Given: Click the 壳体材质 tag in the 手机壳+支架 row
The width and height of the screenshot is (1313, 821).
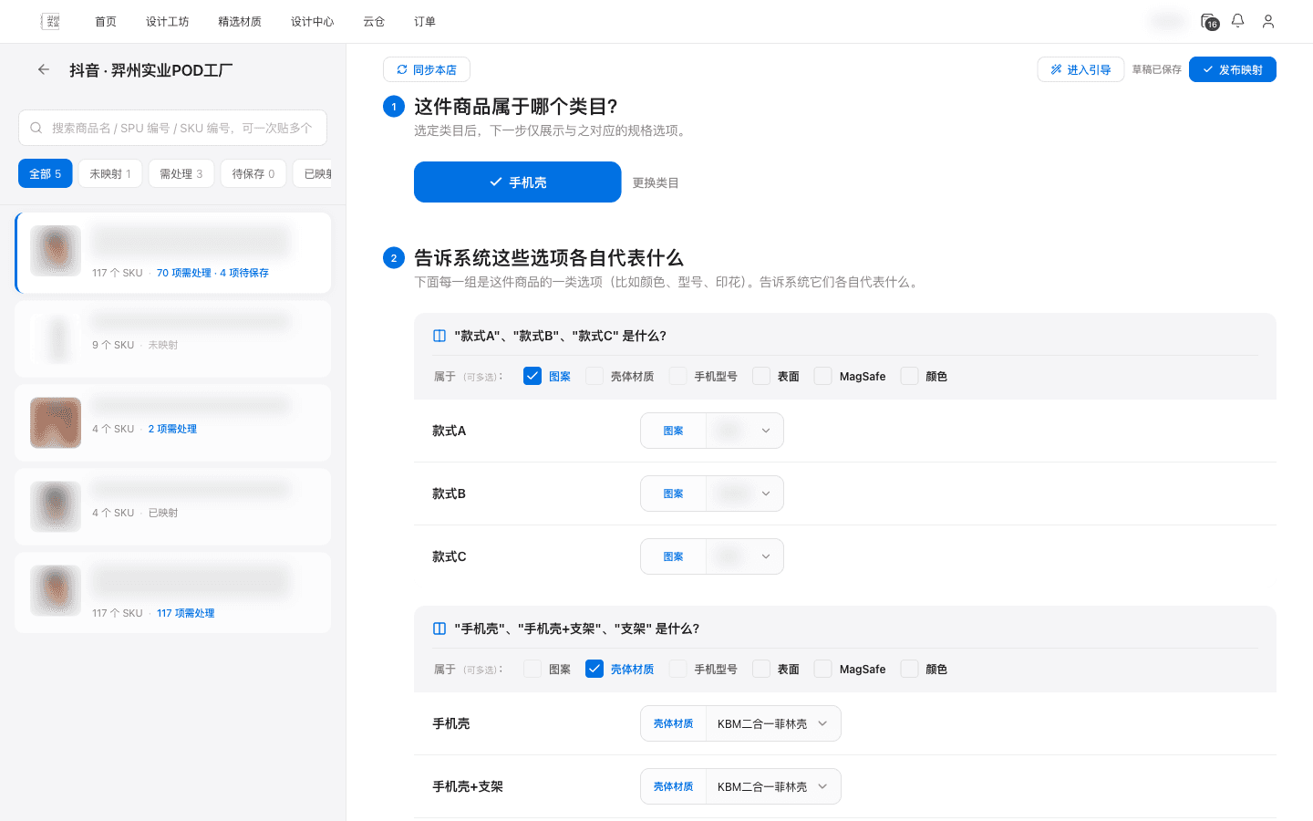Looking at the screenshot, I should [673, 786].
